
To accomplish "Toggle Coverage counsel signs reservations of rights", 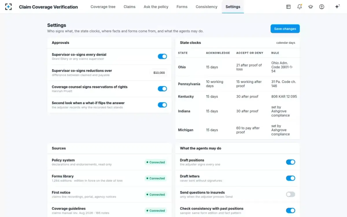I will [x=162, y=89].
